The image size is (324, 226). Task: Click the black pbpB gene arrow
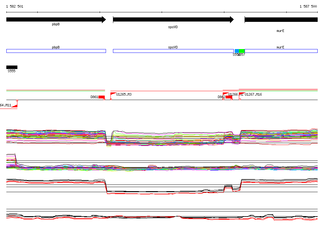(56, 20)
